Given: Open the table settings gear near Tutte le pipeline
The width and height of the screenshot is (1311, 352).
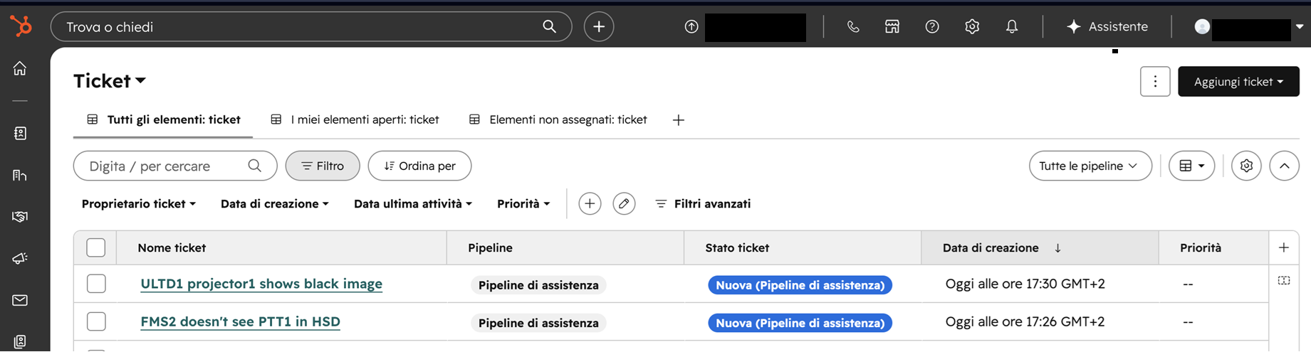Looking at the screenshot, I should pos(1246,166).
